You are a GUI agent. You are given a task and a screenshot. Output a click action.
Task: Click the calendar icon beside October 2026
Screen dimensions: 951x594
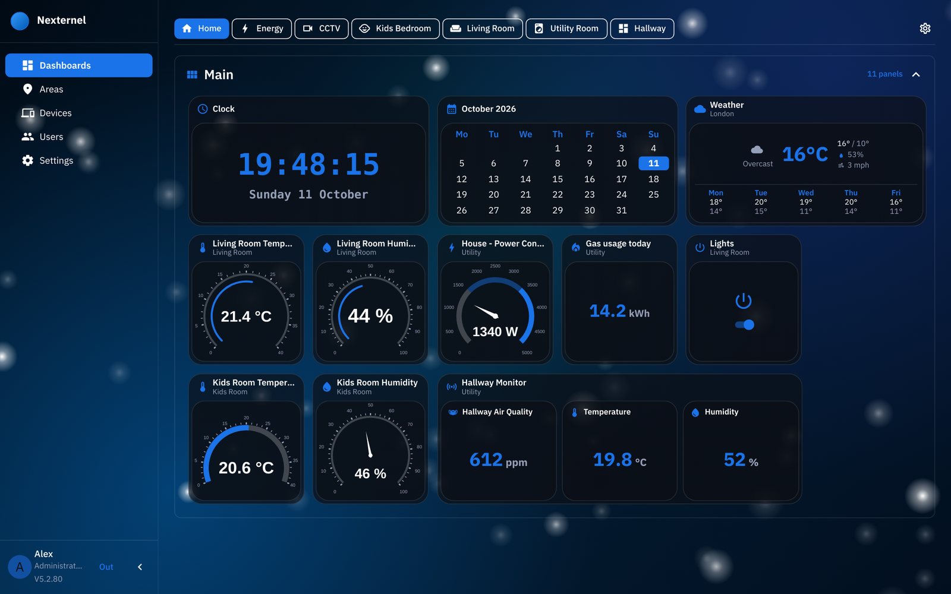click(452, 109)
